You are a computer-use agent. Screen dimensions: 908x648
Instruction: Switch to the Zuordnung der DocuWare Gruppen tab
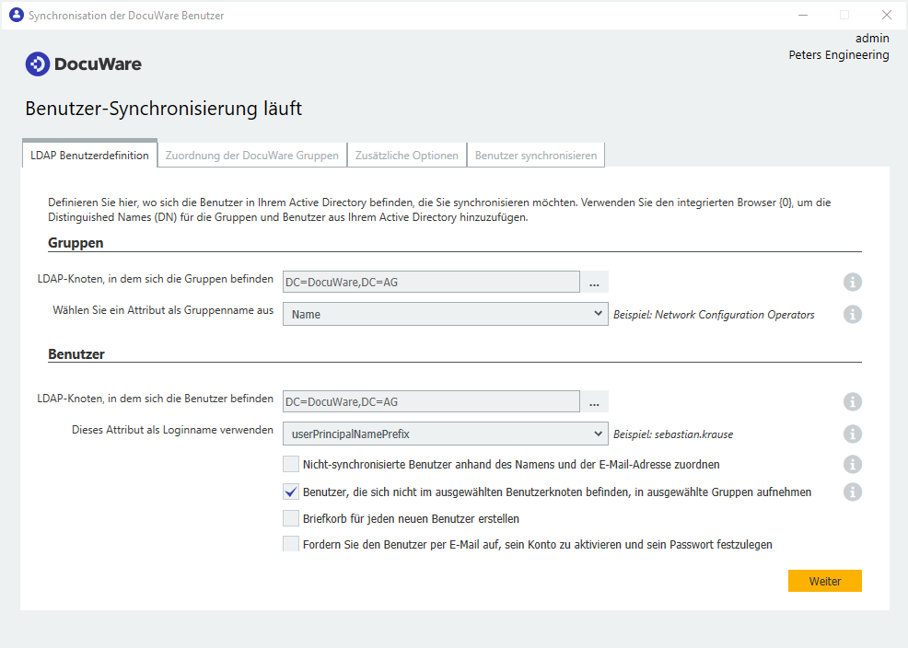pos(251,155)
